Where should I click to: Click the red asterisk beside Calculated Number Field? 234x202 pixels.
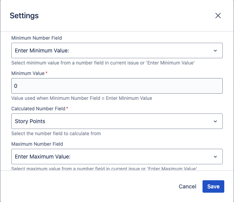point(67,108)
